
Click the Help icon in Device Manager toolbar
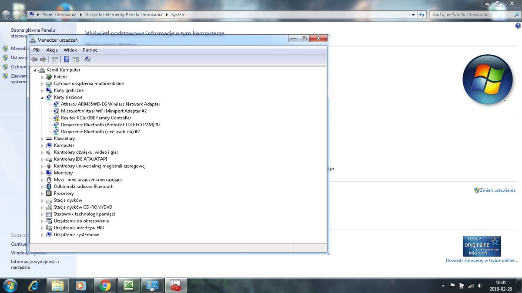point(67,59)
